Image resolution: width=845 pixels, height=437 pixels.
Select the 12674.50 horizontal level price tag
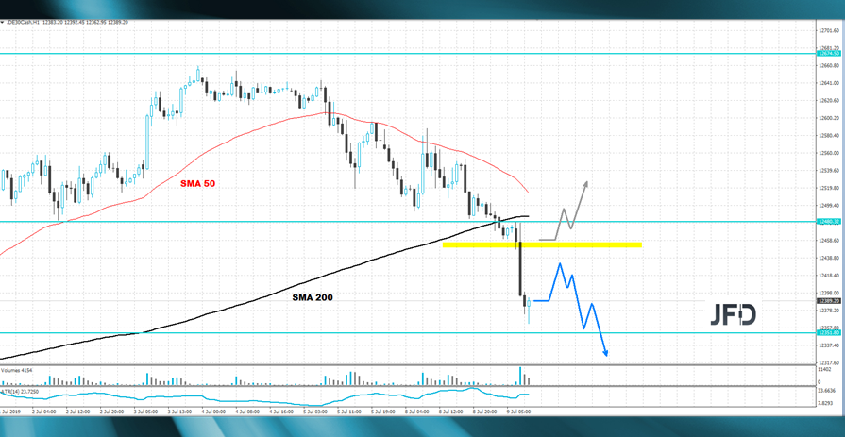829,54
